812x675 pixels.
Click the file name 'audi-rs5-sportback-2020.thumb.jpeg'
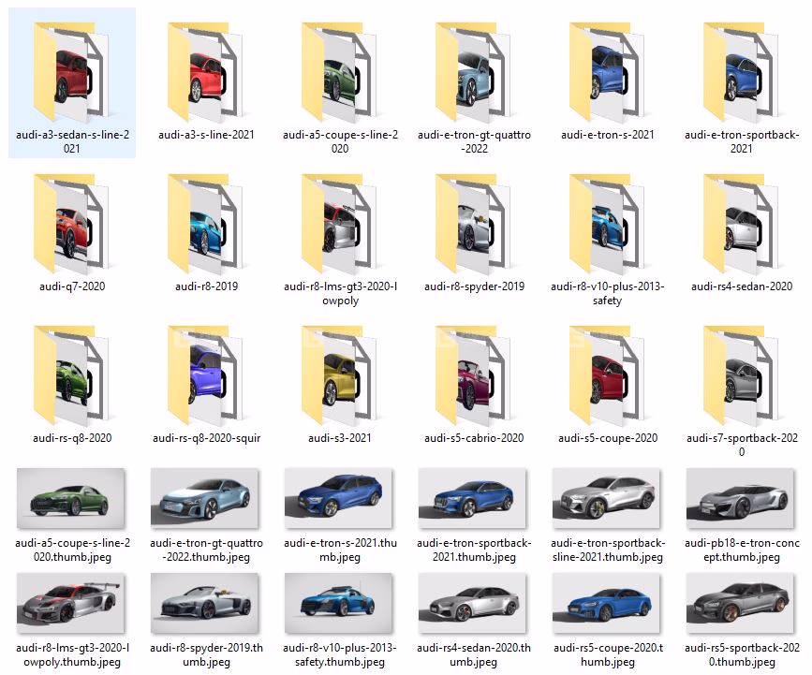[x=742, y=654]
